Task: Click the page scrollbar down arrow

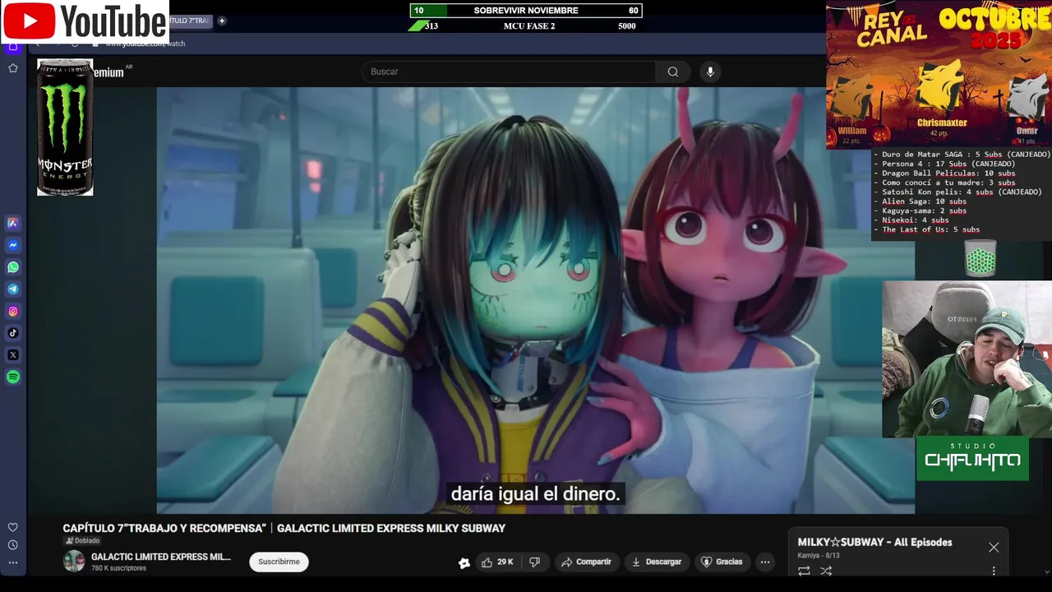Action: [x=1046, y=571]
